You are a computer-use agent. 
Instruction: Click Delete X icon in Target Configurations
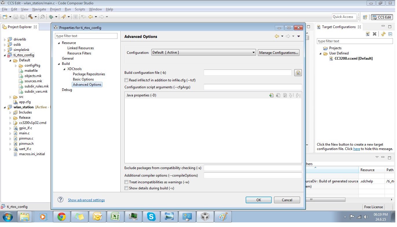374,34
